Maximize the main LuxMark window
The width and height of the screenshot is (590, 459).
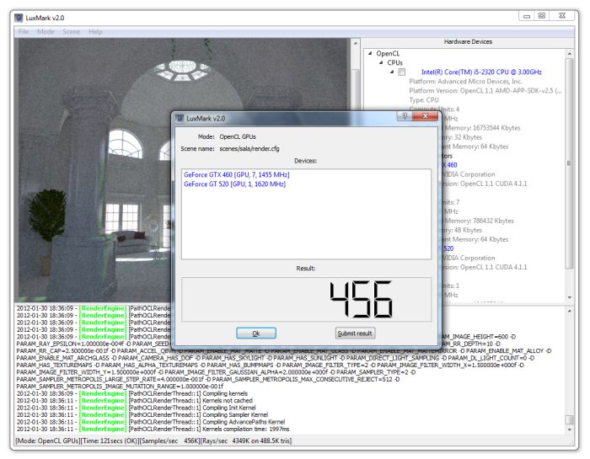[542, 16]
